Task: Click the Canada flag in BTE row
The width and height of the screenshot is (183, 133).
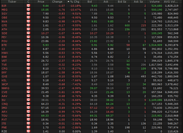Action: click(x=28, y=45)
